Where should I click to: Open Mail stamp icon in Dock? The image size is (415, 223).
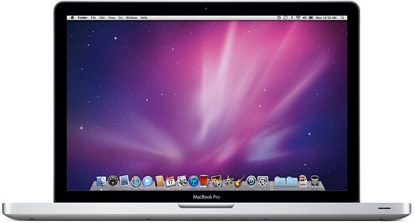[x=125, y=181]
